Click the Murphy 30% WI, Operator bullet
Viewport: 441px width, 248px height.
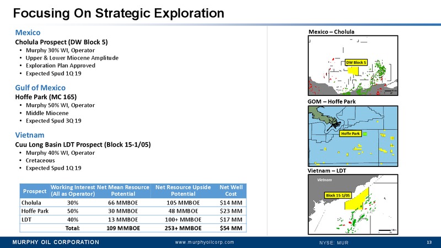click(60, 50)
